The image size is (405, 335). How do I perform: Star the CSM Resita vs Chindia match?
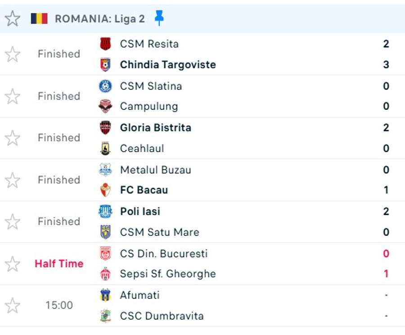tap(13, 54)
